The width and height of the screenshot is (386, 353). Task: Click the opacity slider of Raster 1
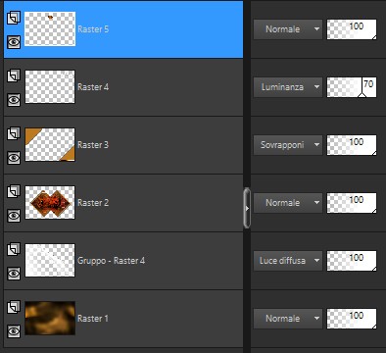(352, 319)
